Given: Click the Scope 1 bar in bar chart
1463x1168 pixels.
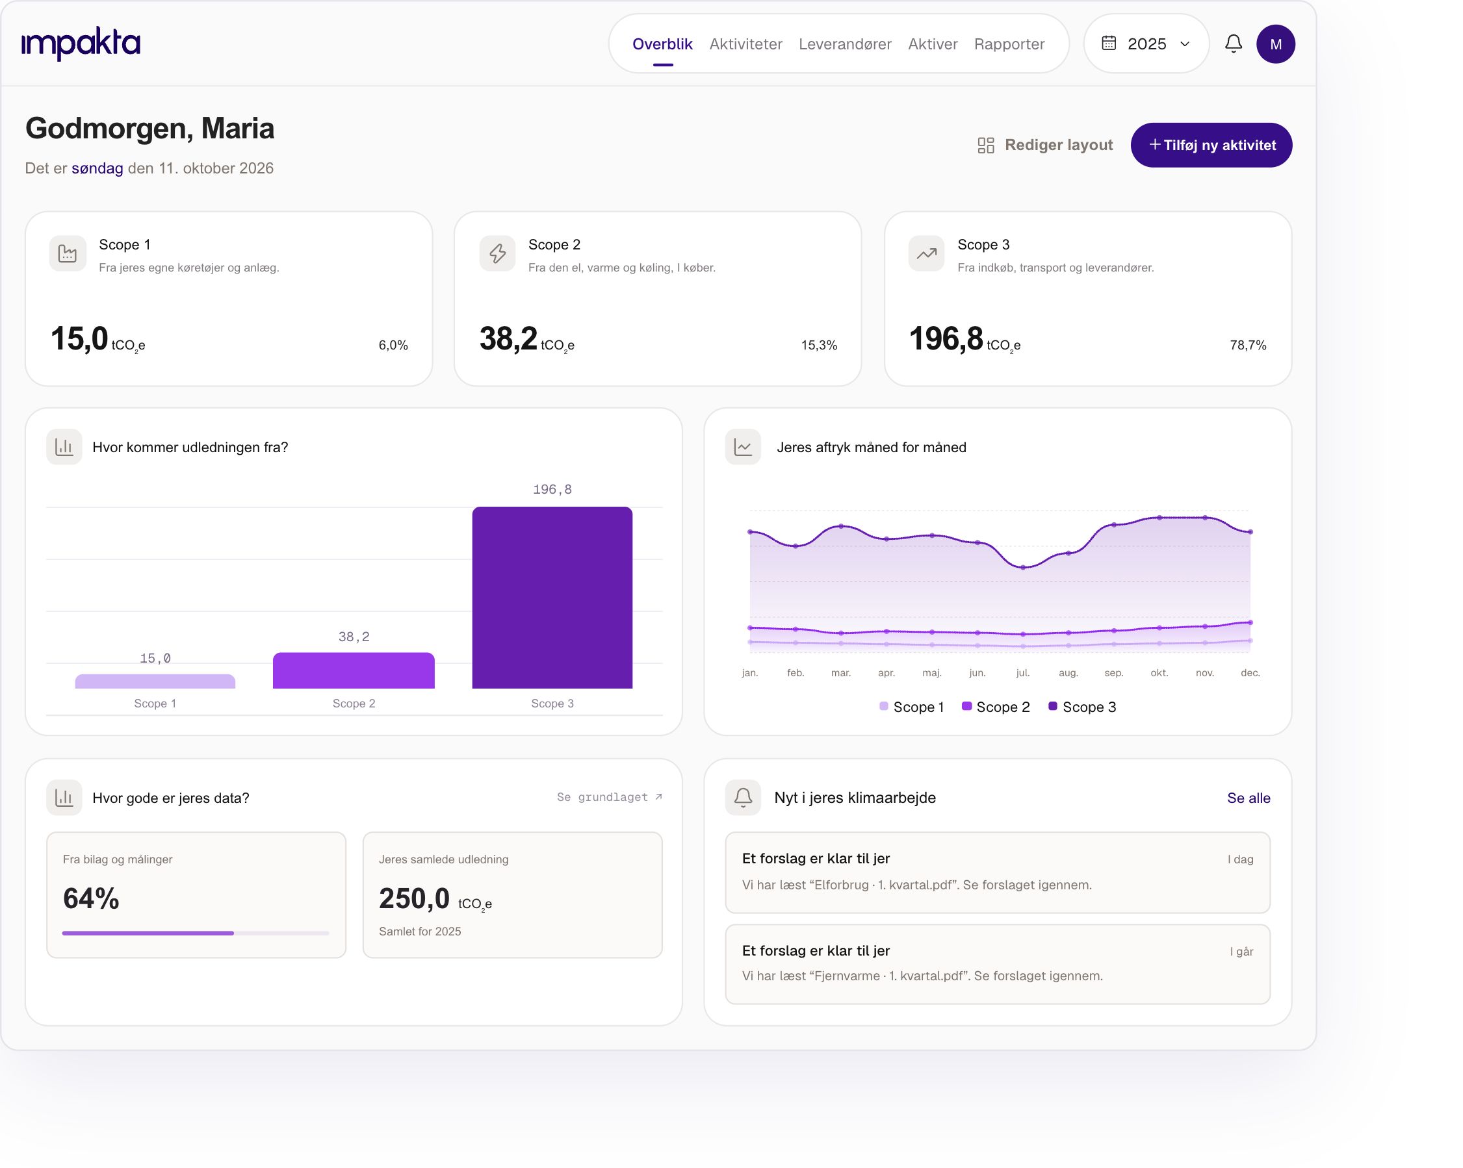Looking at the screenshot, I should [x=155, y=681].
